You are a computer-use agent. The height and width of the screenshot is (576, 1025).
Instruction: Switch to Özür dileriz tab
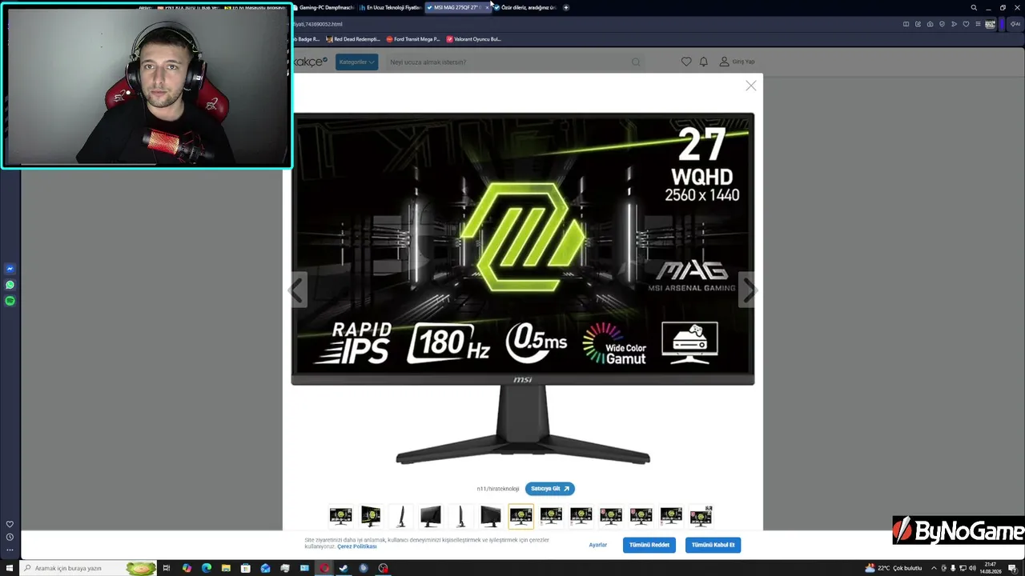tap(525, 7)
